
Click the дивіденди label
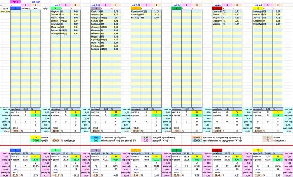69,141
